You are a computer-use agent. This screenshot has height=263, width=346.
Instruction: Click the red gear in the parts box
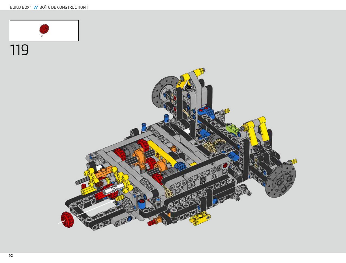(44, 29)
